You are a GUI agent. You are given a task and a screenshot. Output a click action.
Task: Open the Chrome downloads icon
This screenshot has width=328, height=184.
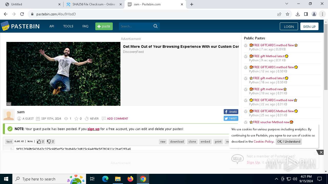[x=298, y=14]
